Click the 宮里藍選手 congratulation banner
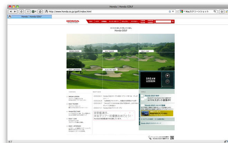228x143 pixels. point(114,115)
